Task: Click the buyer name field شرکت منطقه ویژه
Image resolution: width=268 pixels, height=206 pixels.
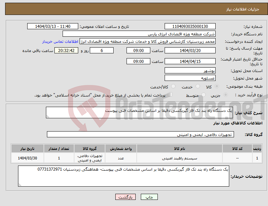Action: point(139,34)
